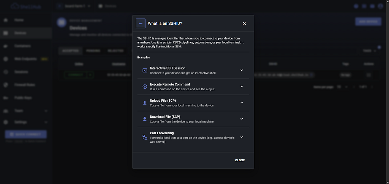The image size is (389, 184).
Task: Expand the Upload File (SCP) chevron
Action: [x=242, y=102]
